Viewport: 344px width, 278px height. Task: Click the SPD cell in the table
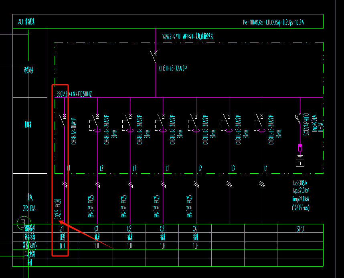pos(300,229)
